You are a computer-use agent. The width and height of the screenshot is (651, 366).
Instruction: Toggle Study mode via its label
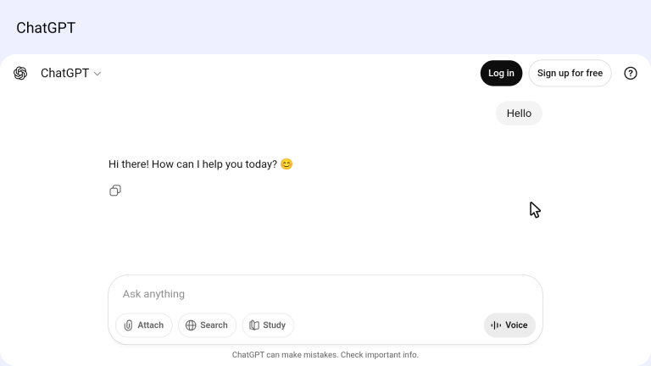pos(274,325)
